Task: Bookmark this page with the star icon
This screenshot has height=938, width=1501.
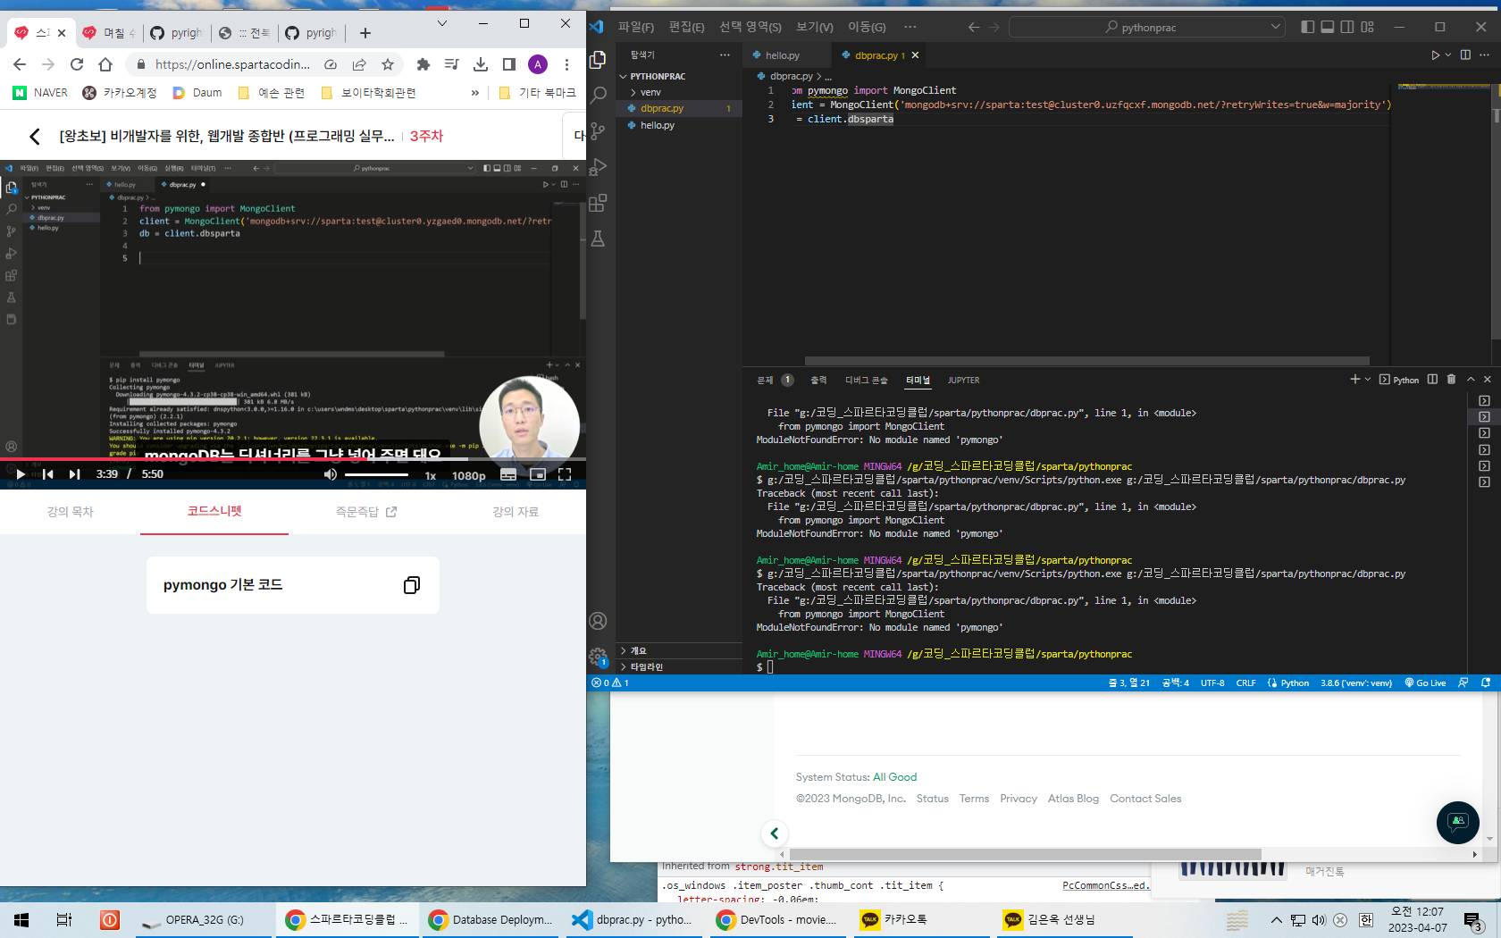Action: 388,64
